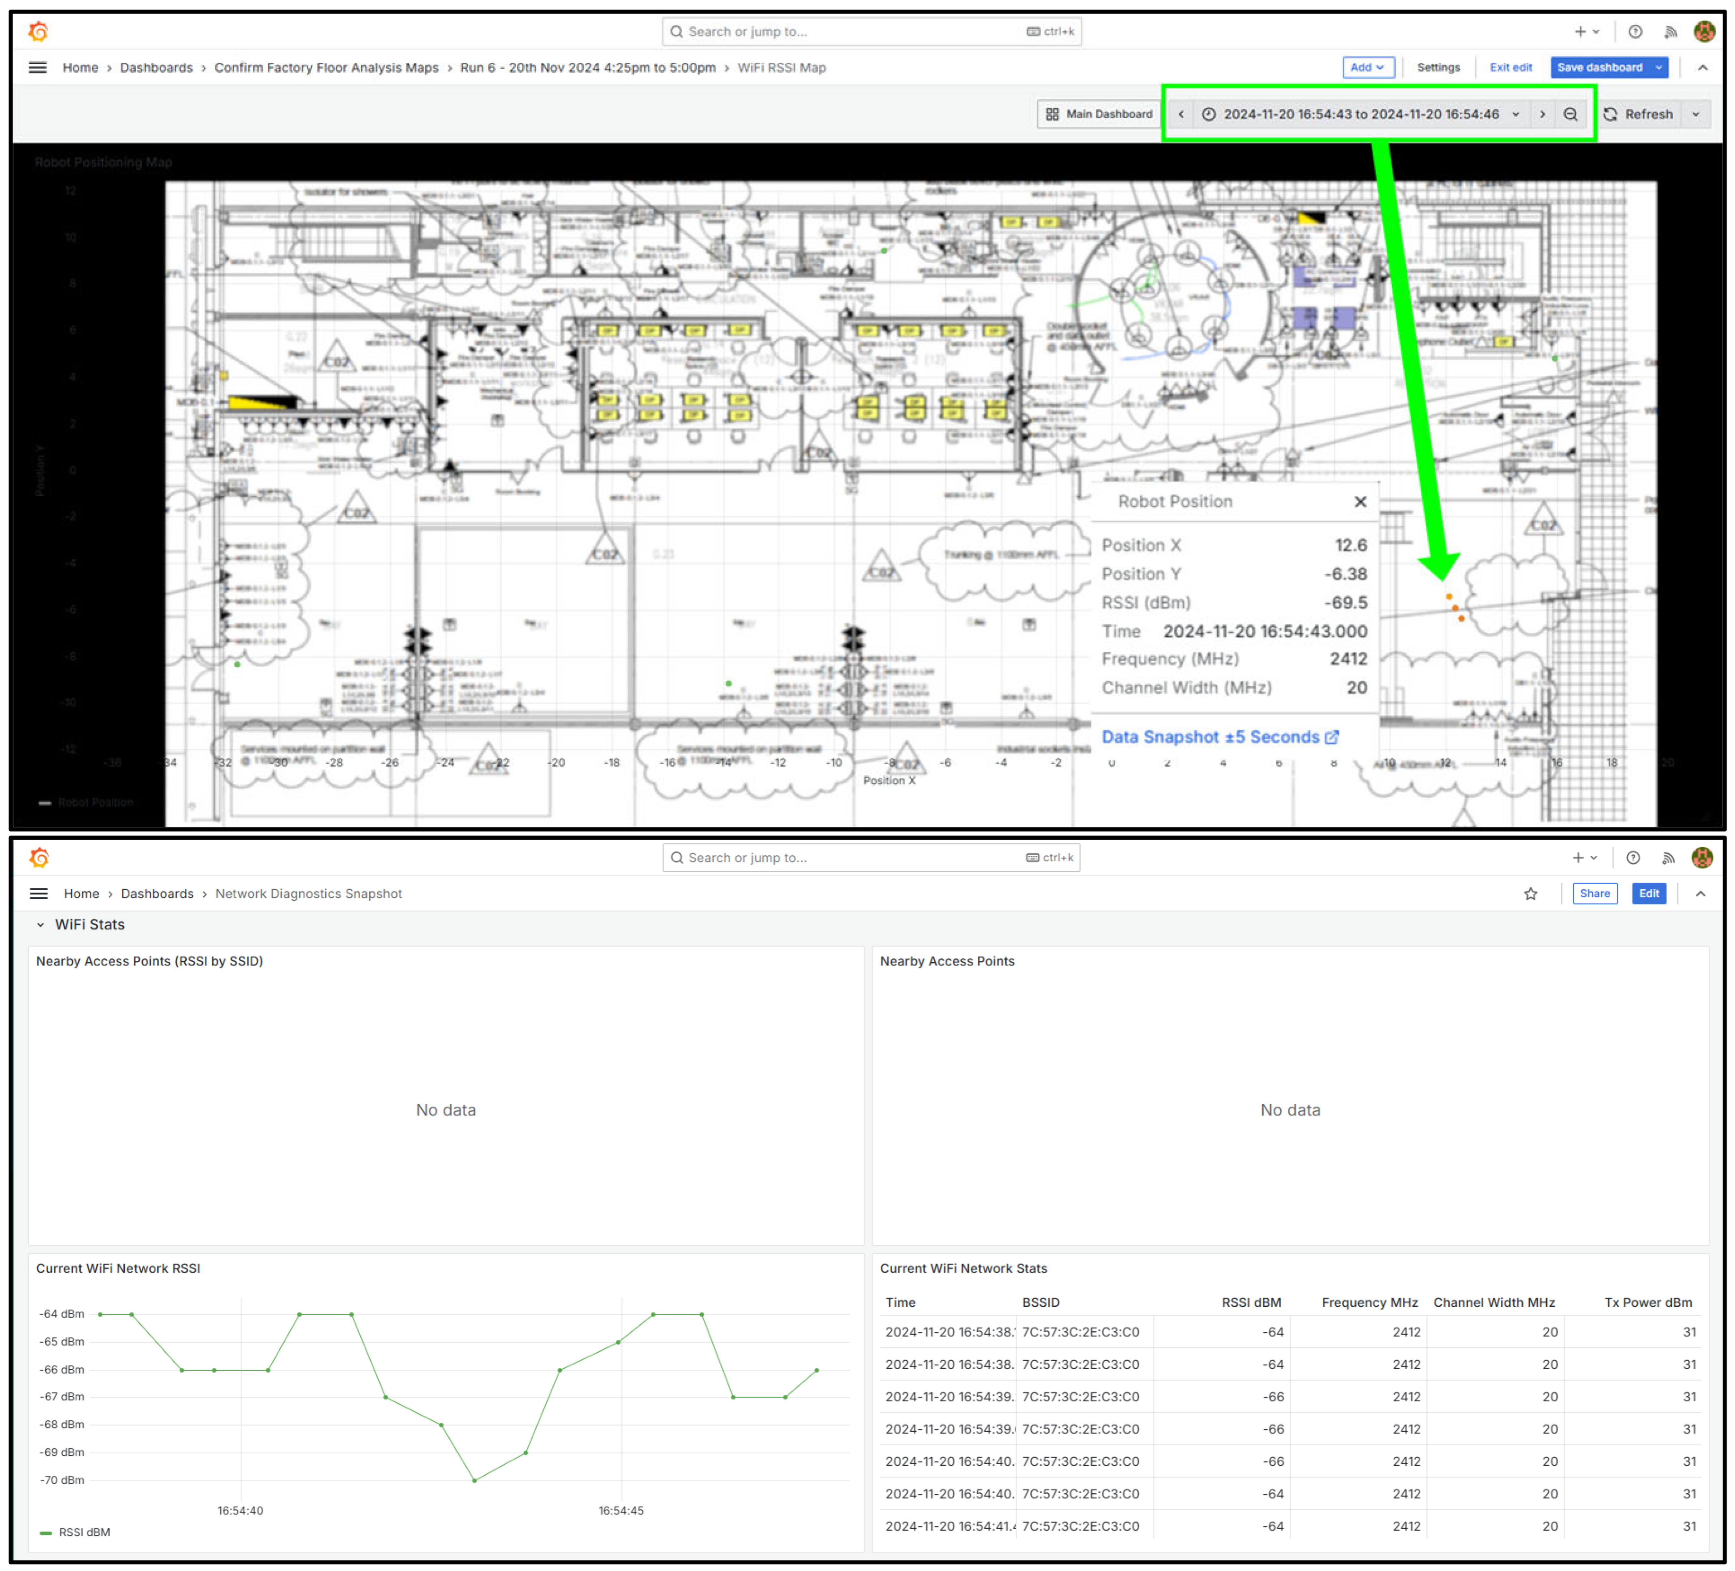Screen dimensions: 1735x1571
Task: Toggle the RSSI dBM legend series
Action: click(x=84, y=1532)
